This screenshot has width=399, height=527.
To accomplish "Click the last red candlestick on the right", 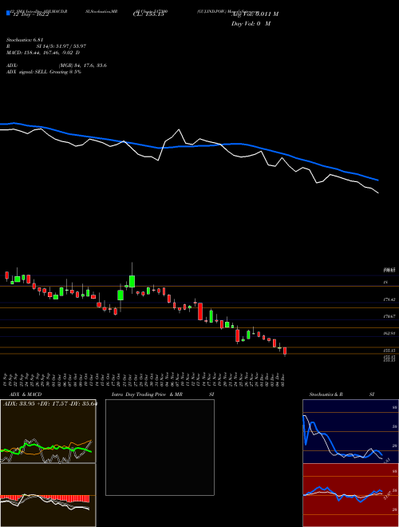I will coord(285,351).
